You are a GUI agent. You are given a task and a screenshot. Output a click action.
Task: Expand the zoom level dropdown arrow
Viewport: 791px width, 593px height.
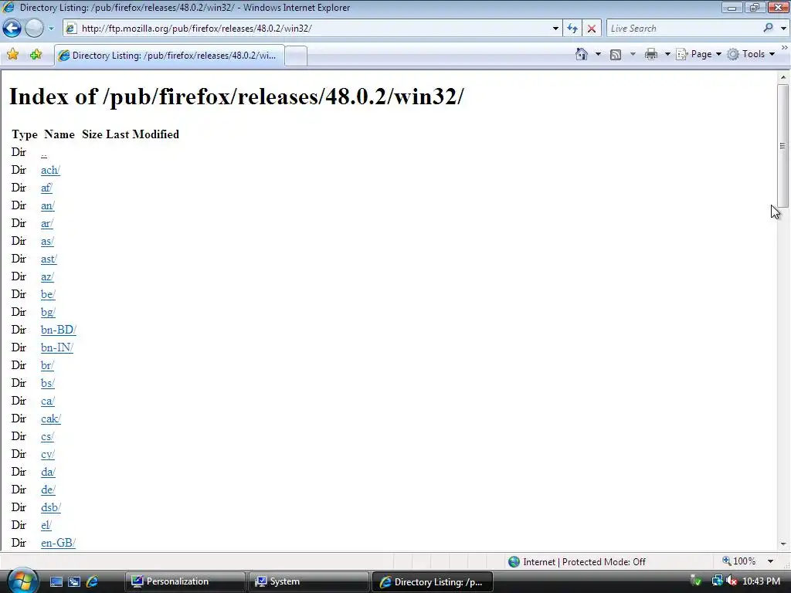coord(770,561)
